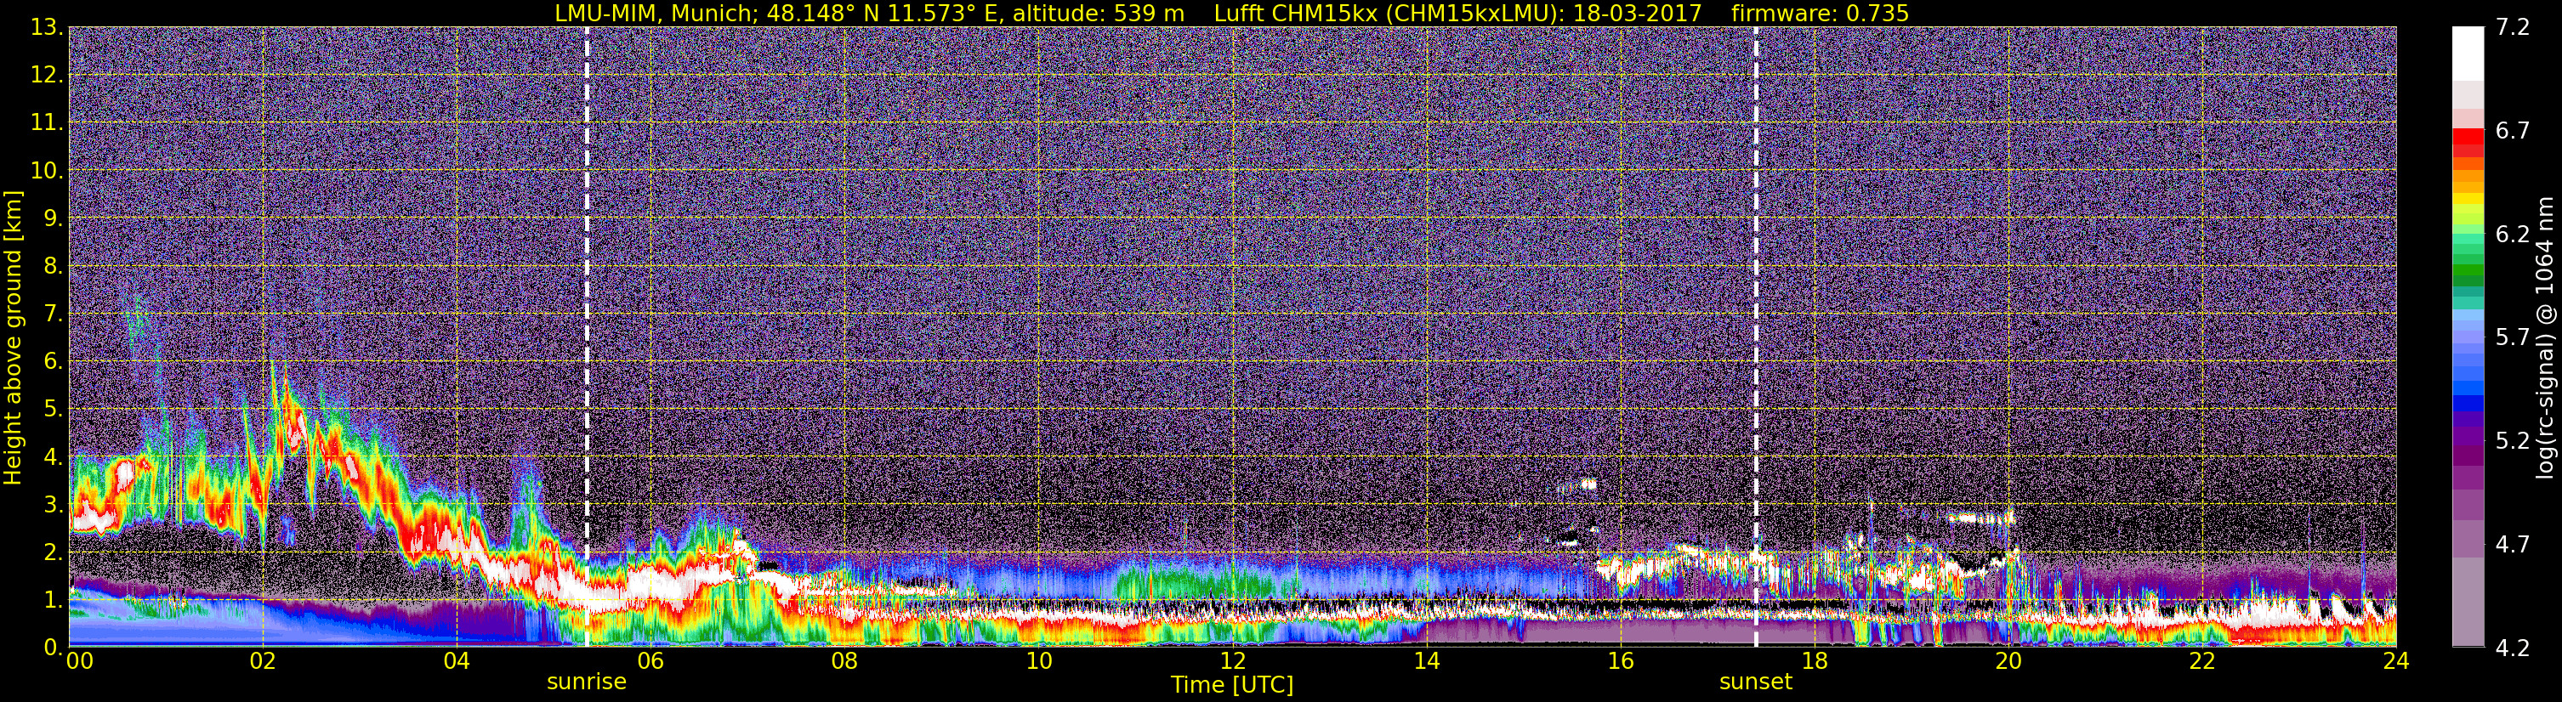This screenshot has height=702, width=2562.
Task: Click the '20' time tick label
Action: coord(2008,662)
